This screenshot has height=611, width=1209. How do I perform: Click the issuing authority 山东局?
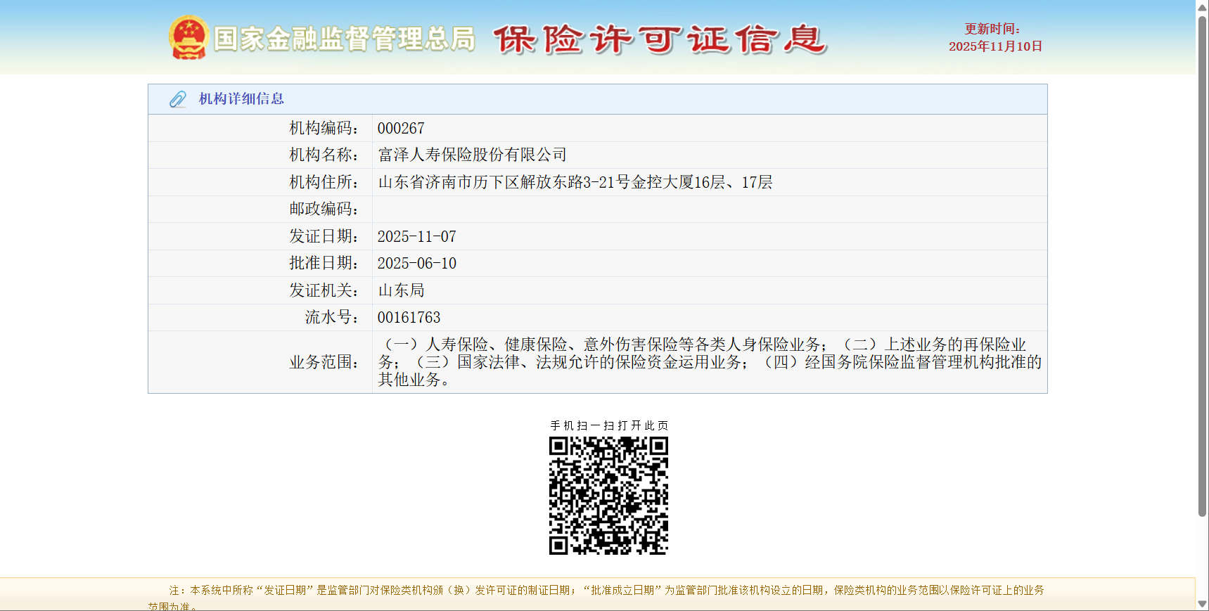coord(401,290)
